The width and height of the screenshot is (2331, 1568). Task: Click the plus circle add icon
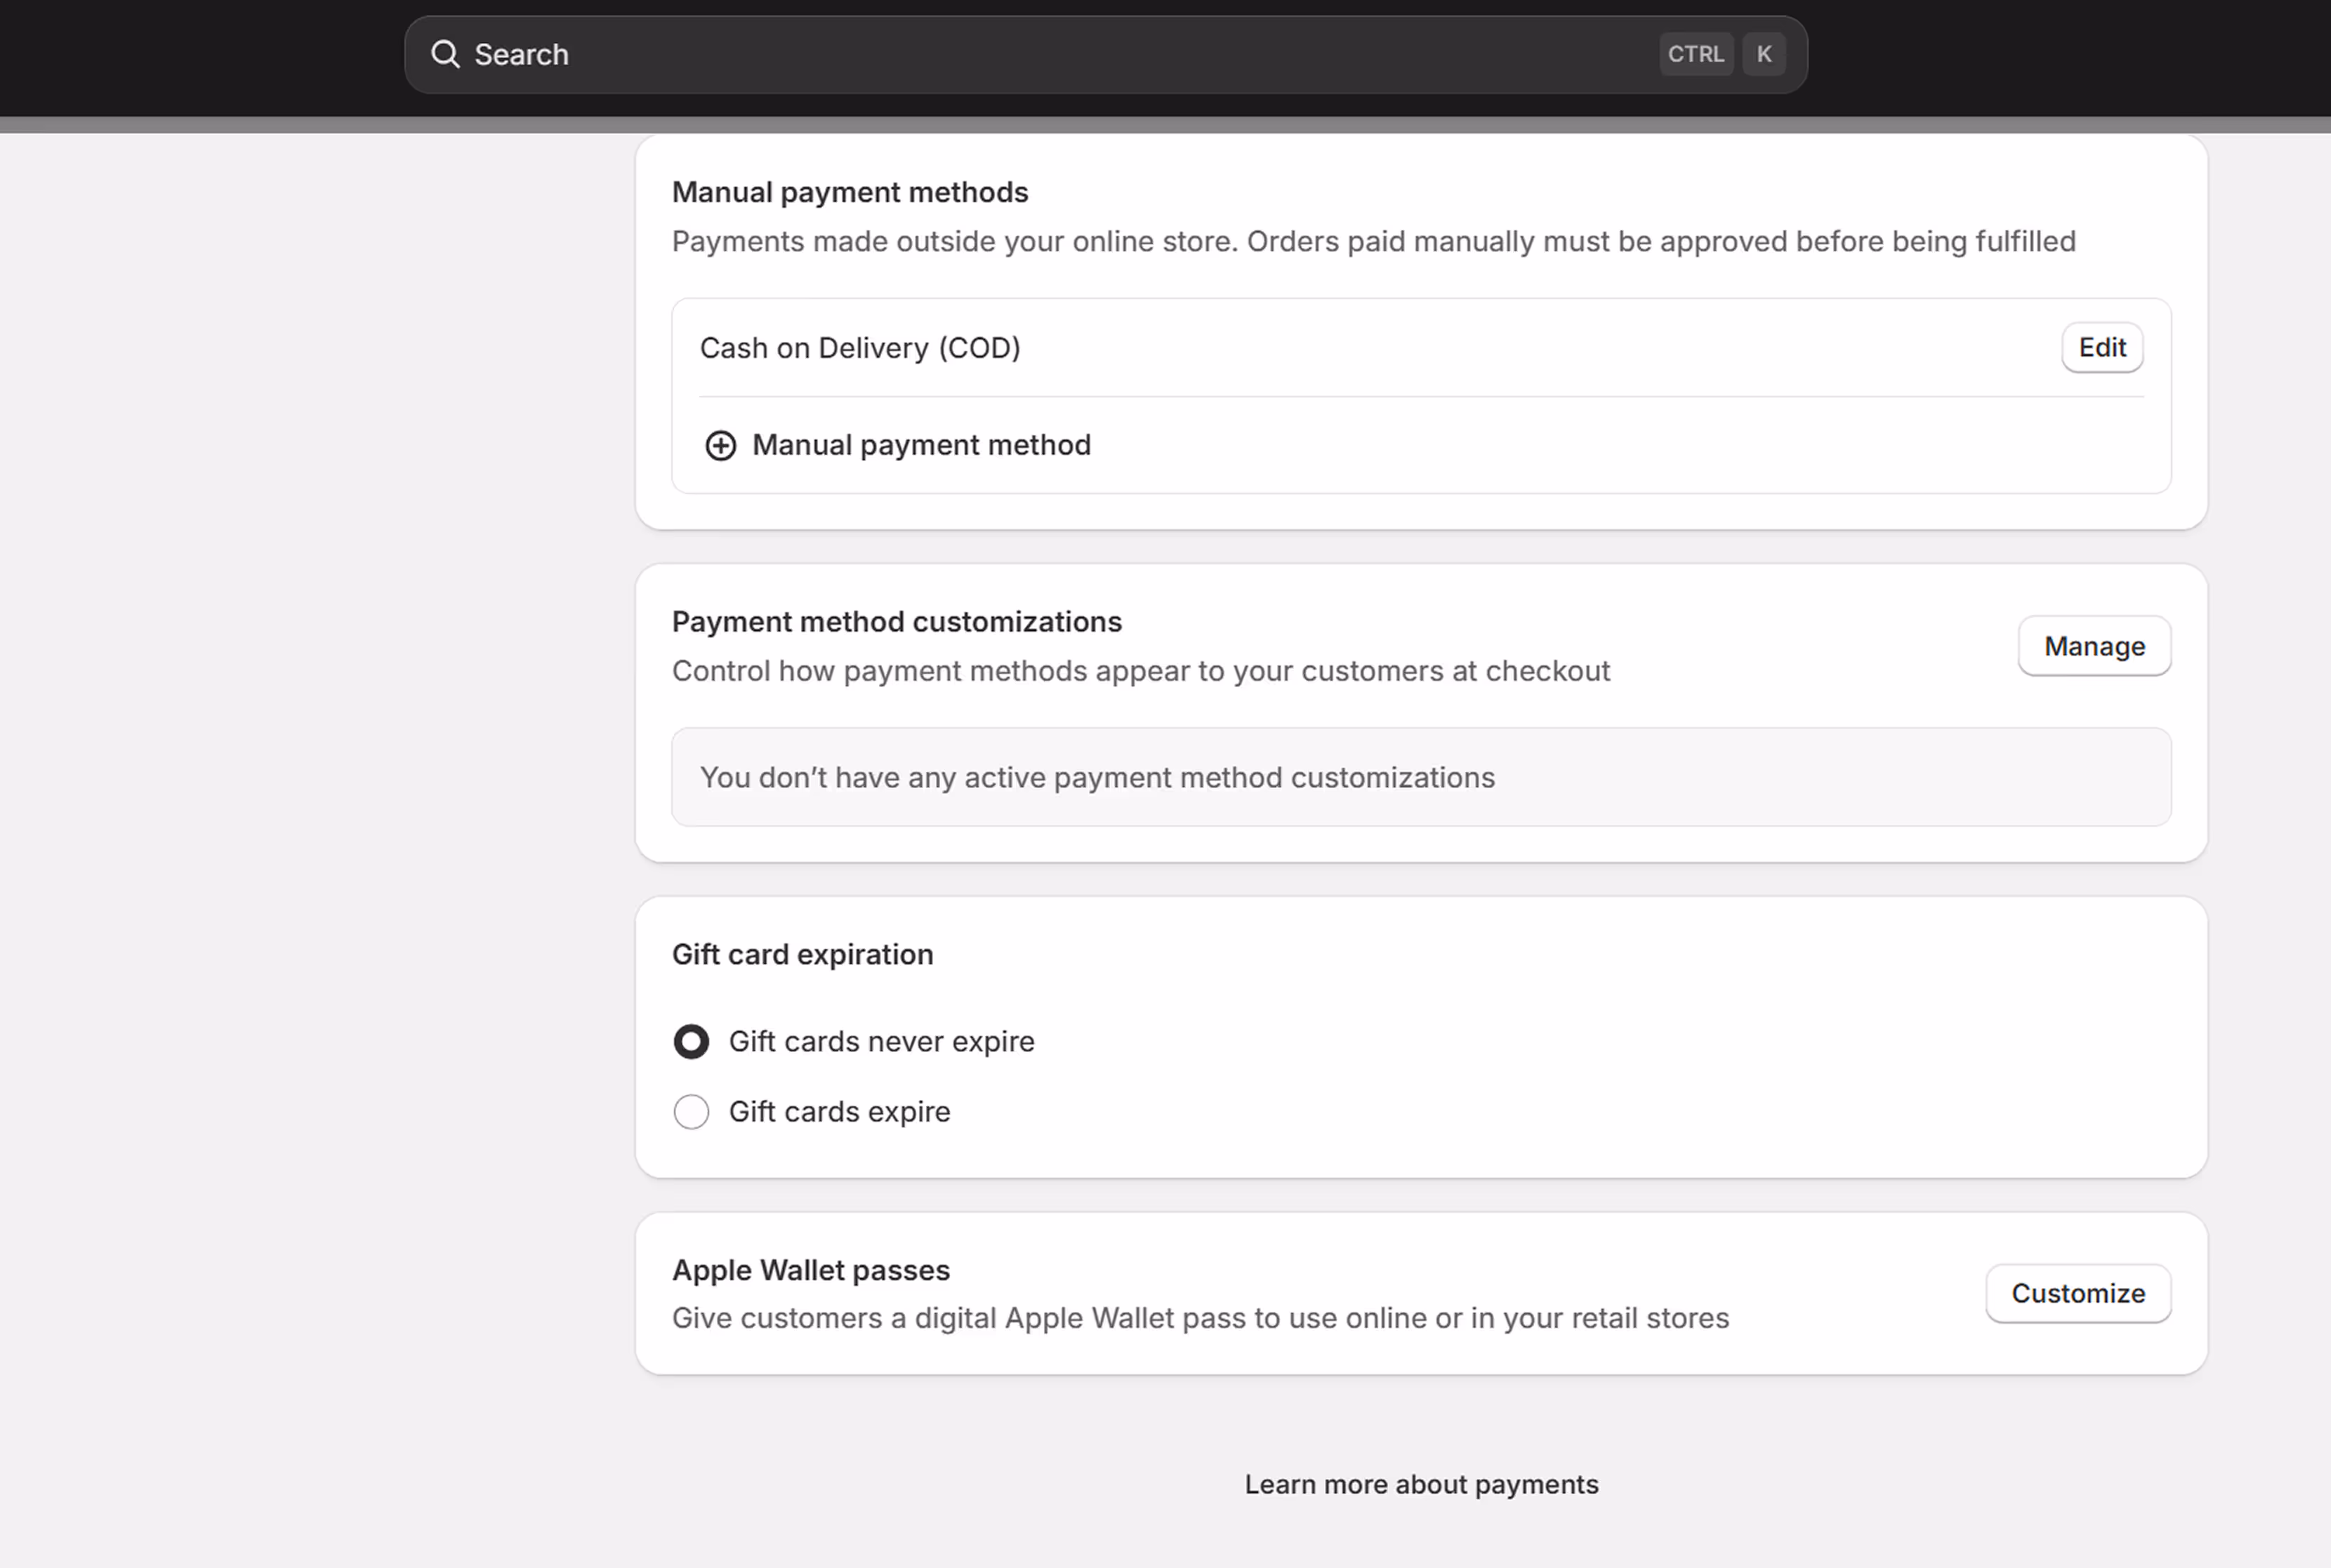click(720, 446)
